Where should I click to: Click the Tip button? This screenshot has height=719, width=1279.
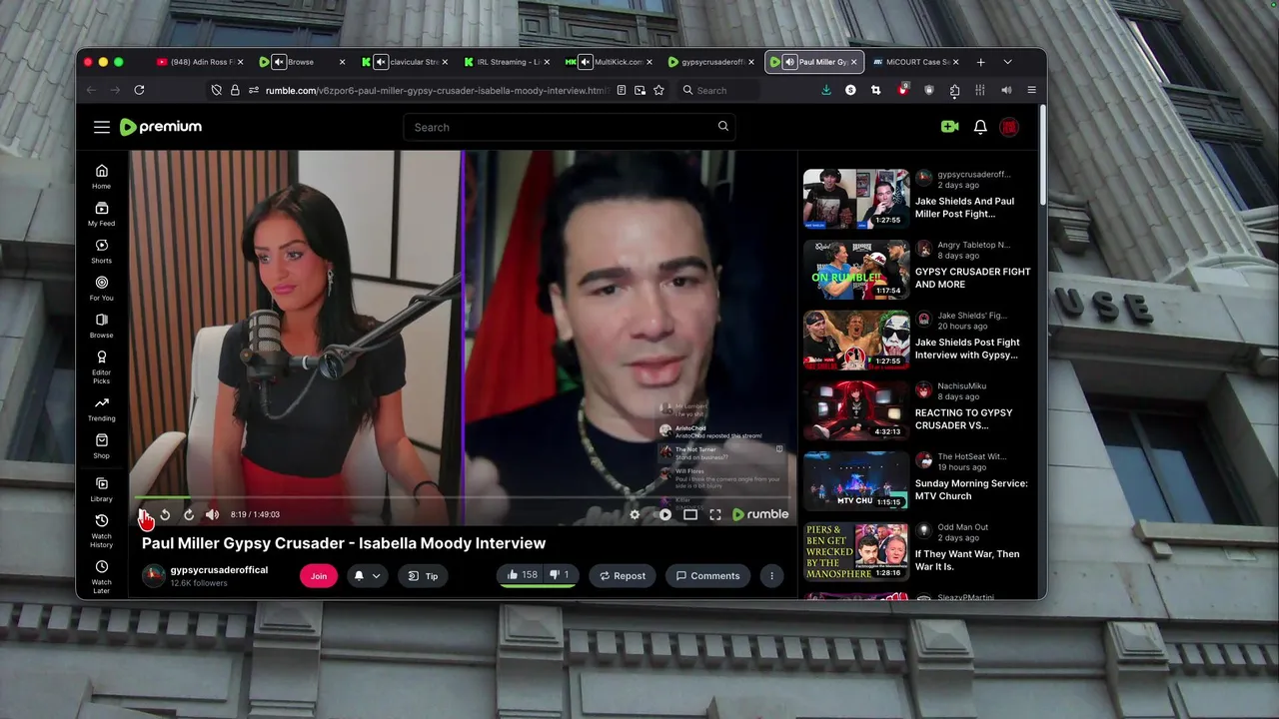(x=424, y=575)
